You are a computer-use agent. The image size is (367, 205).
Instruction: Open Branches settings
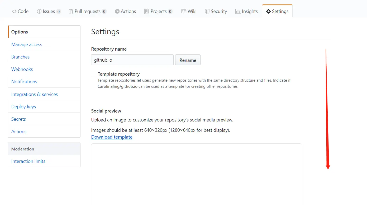coord(44,57)
